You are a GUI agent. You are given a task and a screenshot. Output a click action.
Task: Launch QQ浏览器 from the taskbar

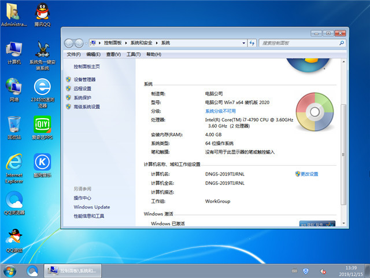32,270
